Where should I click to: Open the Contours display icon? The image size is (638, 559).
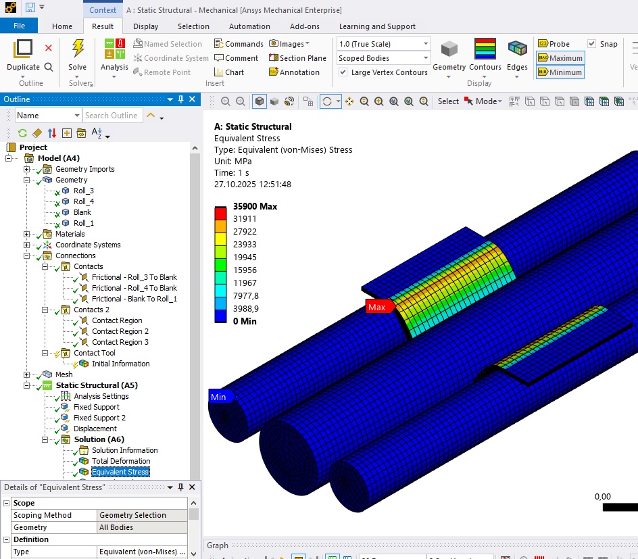coord(485,49)
